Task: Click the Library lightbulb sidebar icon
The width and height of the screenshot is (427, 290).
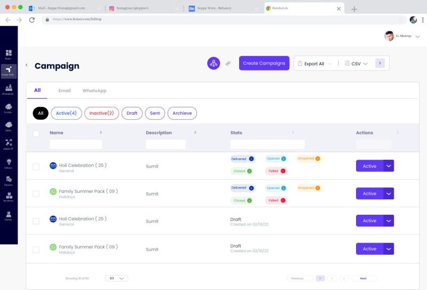Action: (9, 162)
